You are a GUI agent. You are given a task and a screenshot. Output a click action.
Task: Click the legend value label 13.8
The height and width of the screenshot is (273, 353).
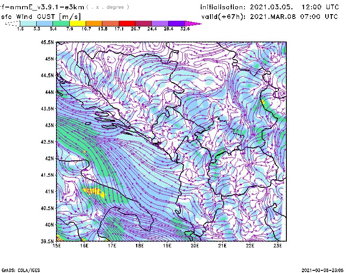click(x=103, y=29)
